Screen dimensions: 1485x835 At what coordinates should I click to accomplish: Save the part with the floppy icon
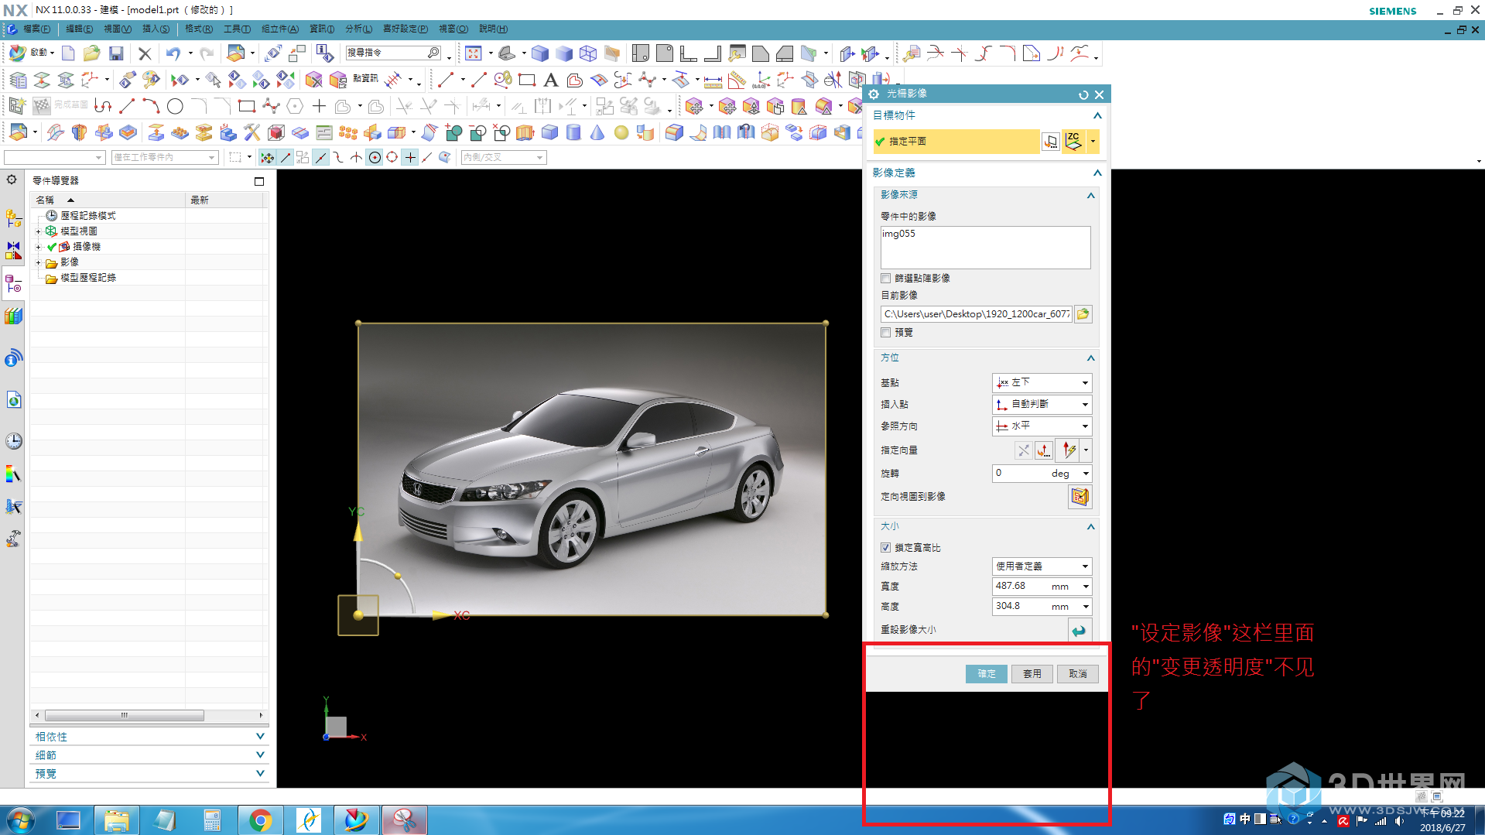[x=116, y=53]
